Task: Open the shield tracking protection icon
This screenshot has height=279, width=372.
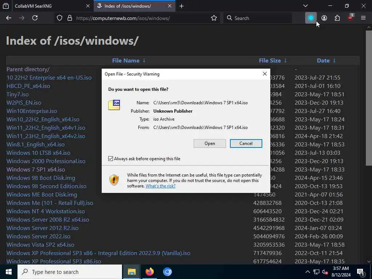Action: 60,18
